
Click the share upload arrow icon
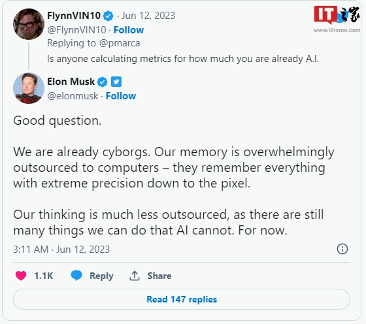pyautogui.click(x=135, y=276)
